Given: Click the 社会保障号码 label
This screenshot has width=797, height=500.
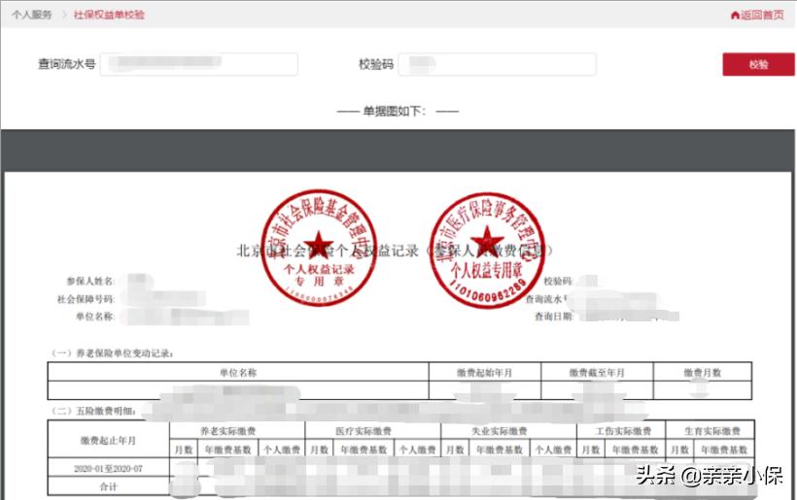Looking at the screenshot, I should point(86,299).
